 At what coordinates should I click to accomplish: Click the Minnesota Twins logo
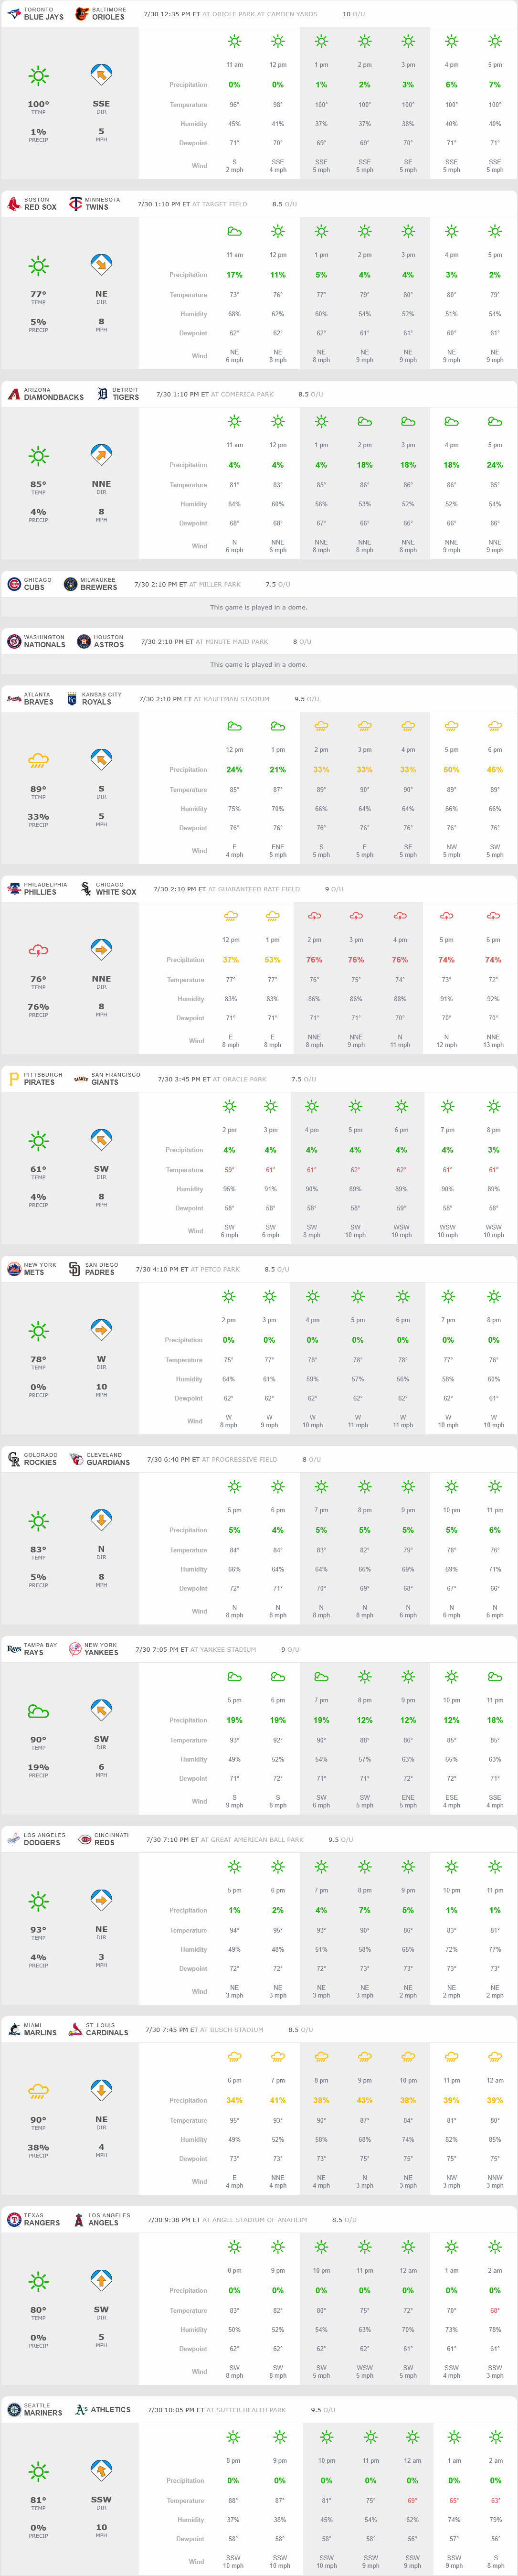(76, 204)
